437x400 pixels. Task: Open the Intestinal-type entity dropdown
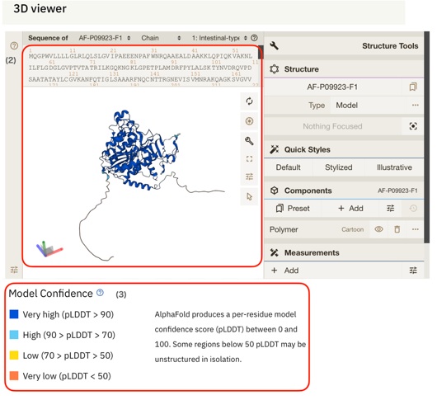click(219, 38)
